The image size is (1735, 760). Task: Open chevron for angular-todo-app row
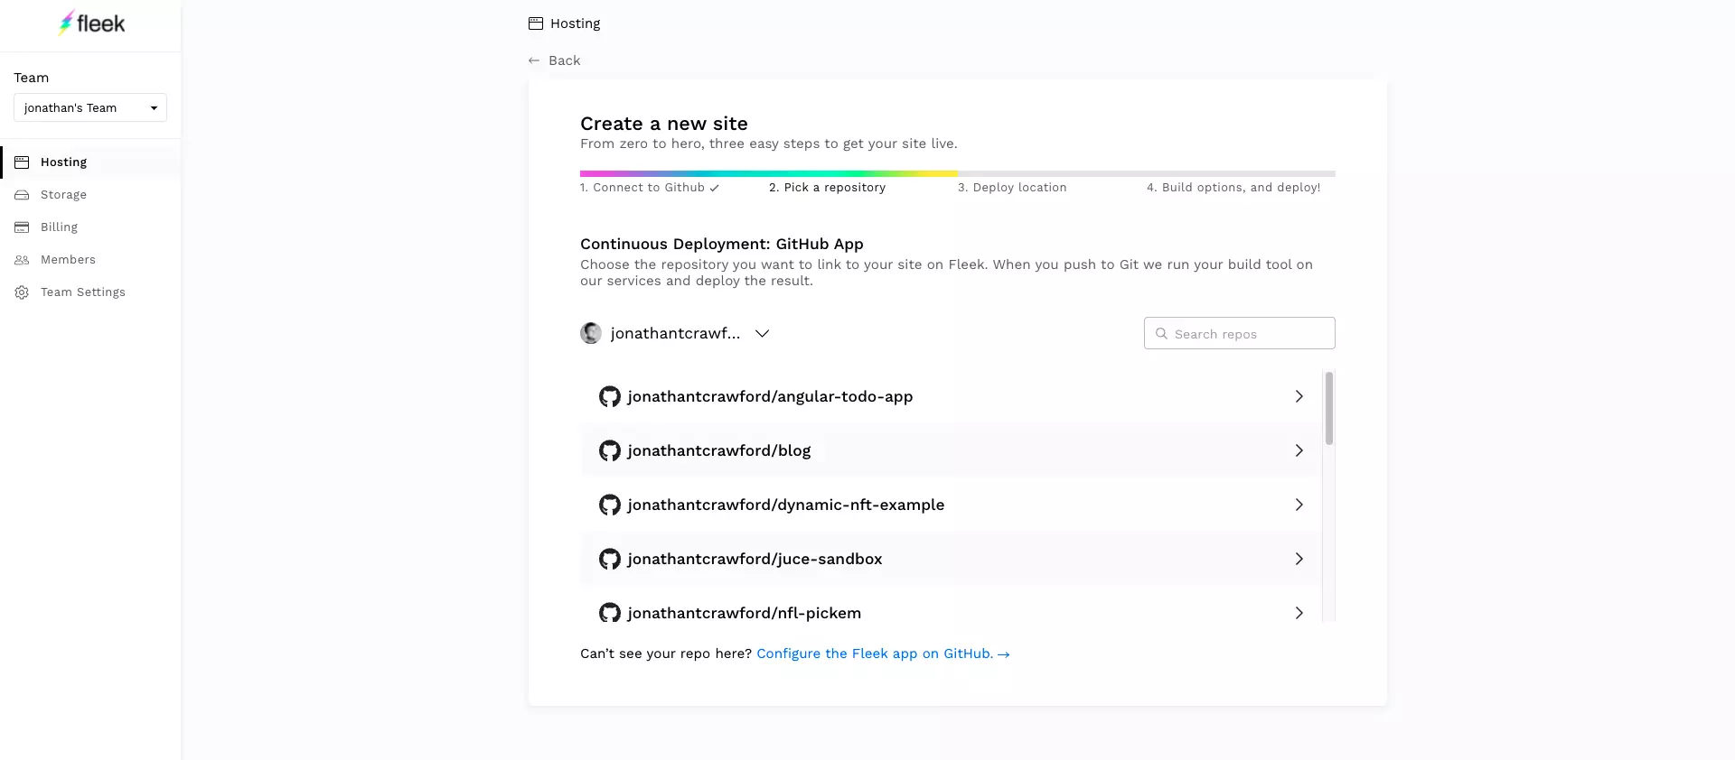(x=1299, y=396)
